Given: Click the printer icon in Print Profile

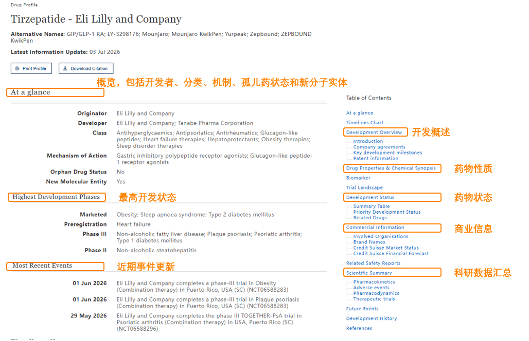Looking at the screenshot, I should click(17, 68).
